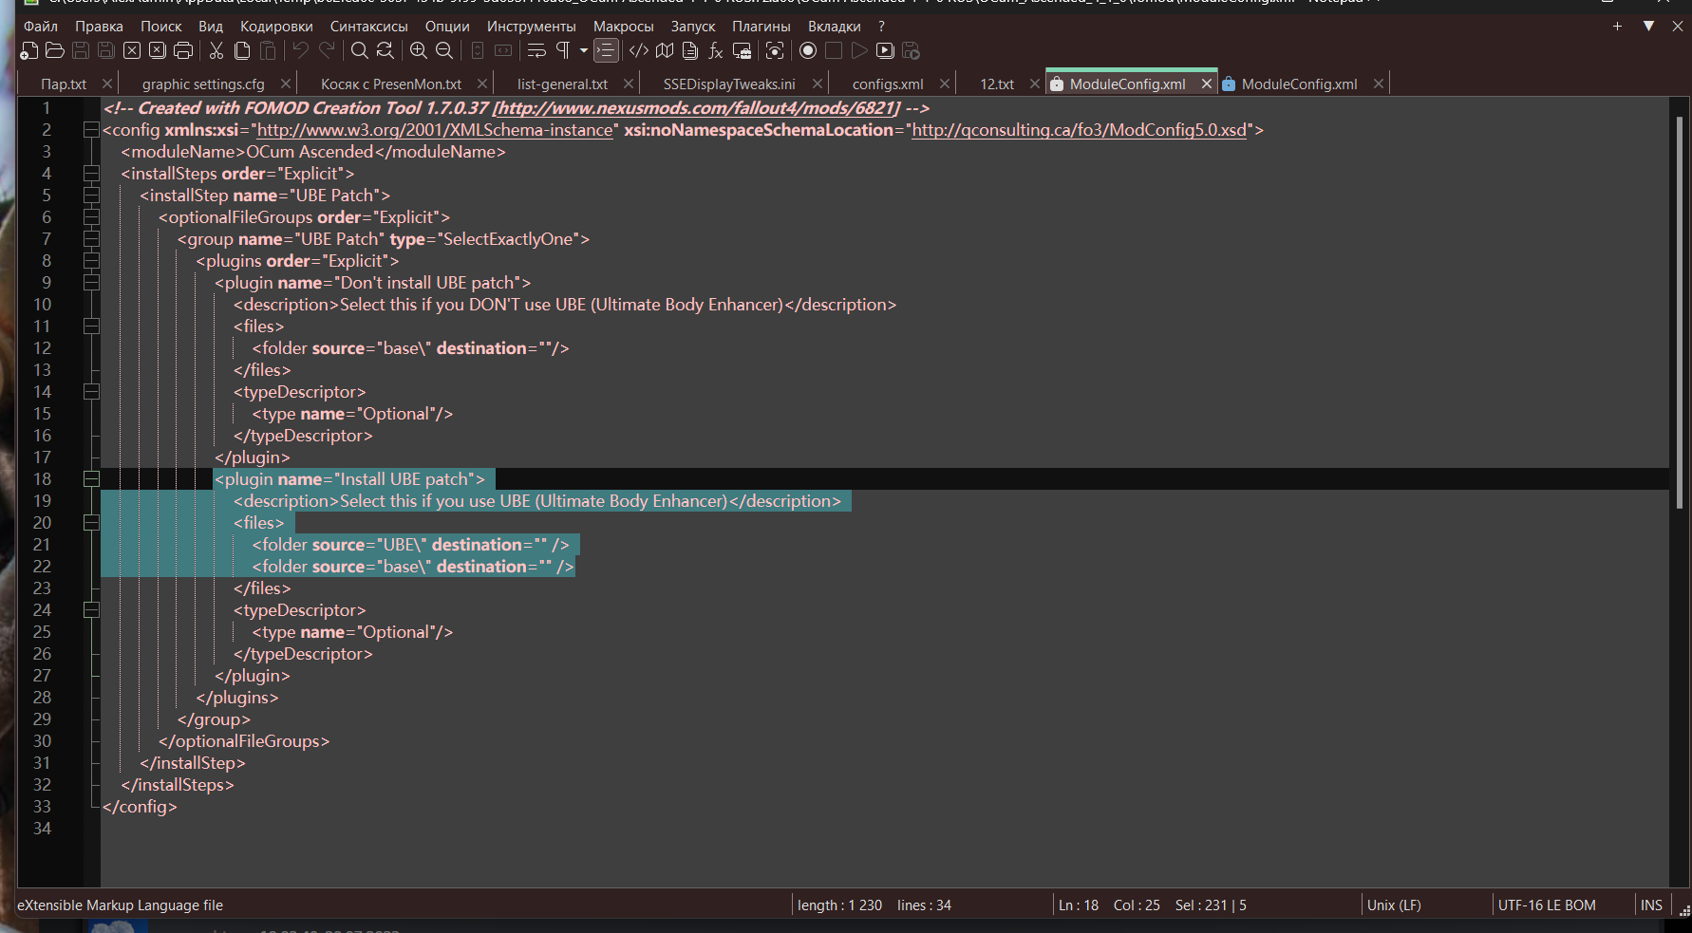Toggle word wrap in the toolbar
Screen dimensions: 1692x933
pos(536,51)
